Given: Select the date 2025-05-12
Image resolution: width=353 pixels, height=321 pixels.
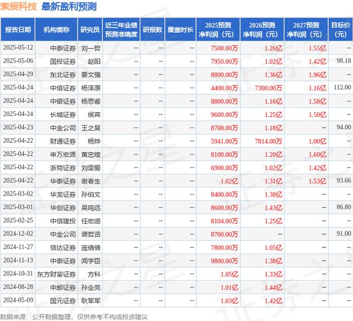Looking at the screenshot, I should pos(18,48).
